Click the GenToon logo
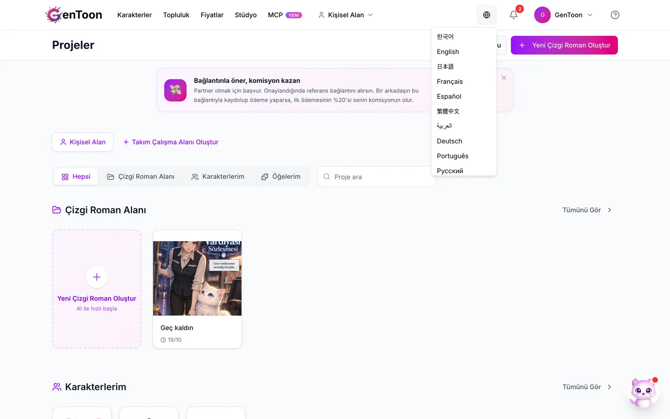The width and height of the screenshot is (670, 419). (74, 15)
